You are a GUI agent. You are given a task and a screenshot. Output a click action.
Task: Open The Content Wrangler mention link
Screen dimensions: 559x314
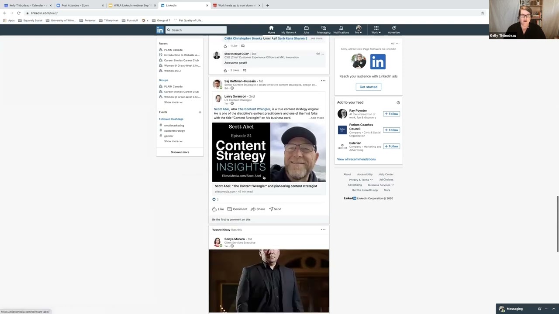coord(254,109)
